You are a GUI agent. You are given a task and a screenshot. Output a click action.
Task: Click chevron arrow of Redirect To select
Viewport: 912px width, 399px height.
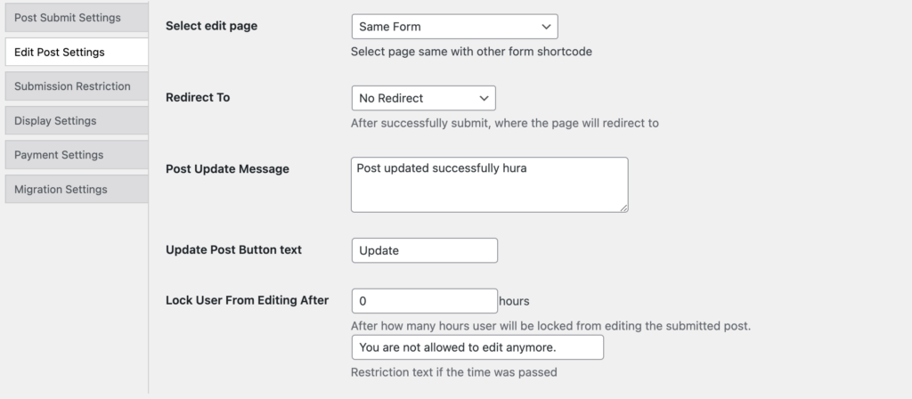[x=484, y=98]
